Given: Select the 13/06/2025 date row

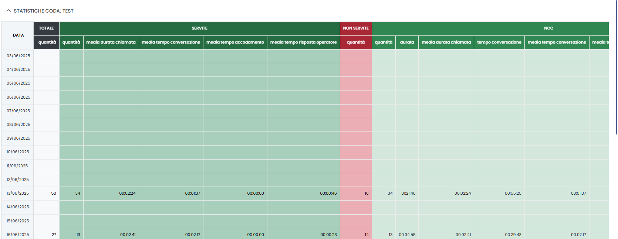Looking at the screenshot, I should coord(18,194).
